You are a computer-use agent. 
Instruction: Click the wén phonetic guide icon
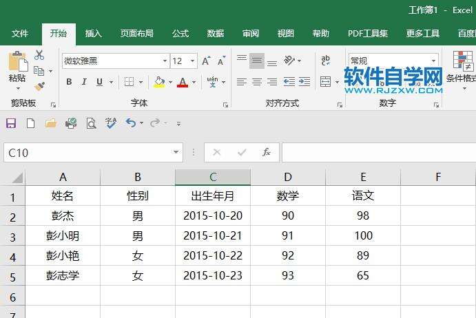coord(212,82)
